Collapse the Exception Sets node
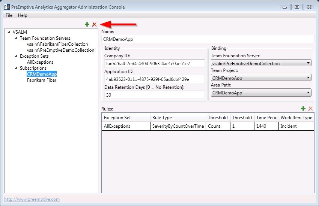 pyautogui.click(x=16, y=56)
